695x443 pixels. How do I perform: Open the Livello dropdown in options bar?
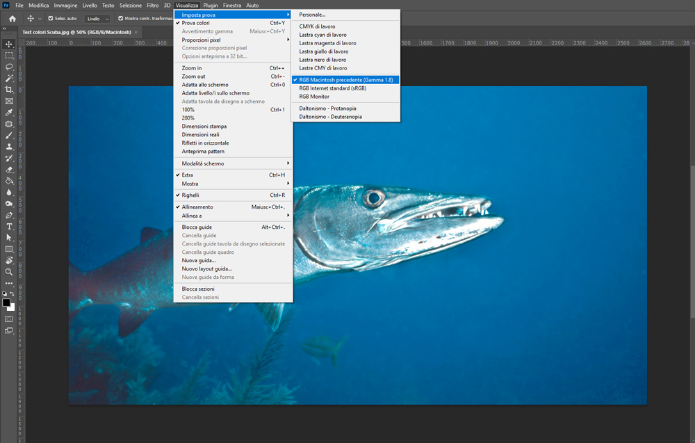[x=97, y=19]
